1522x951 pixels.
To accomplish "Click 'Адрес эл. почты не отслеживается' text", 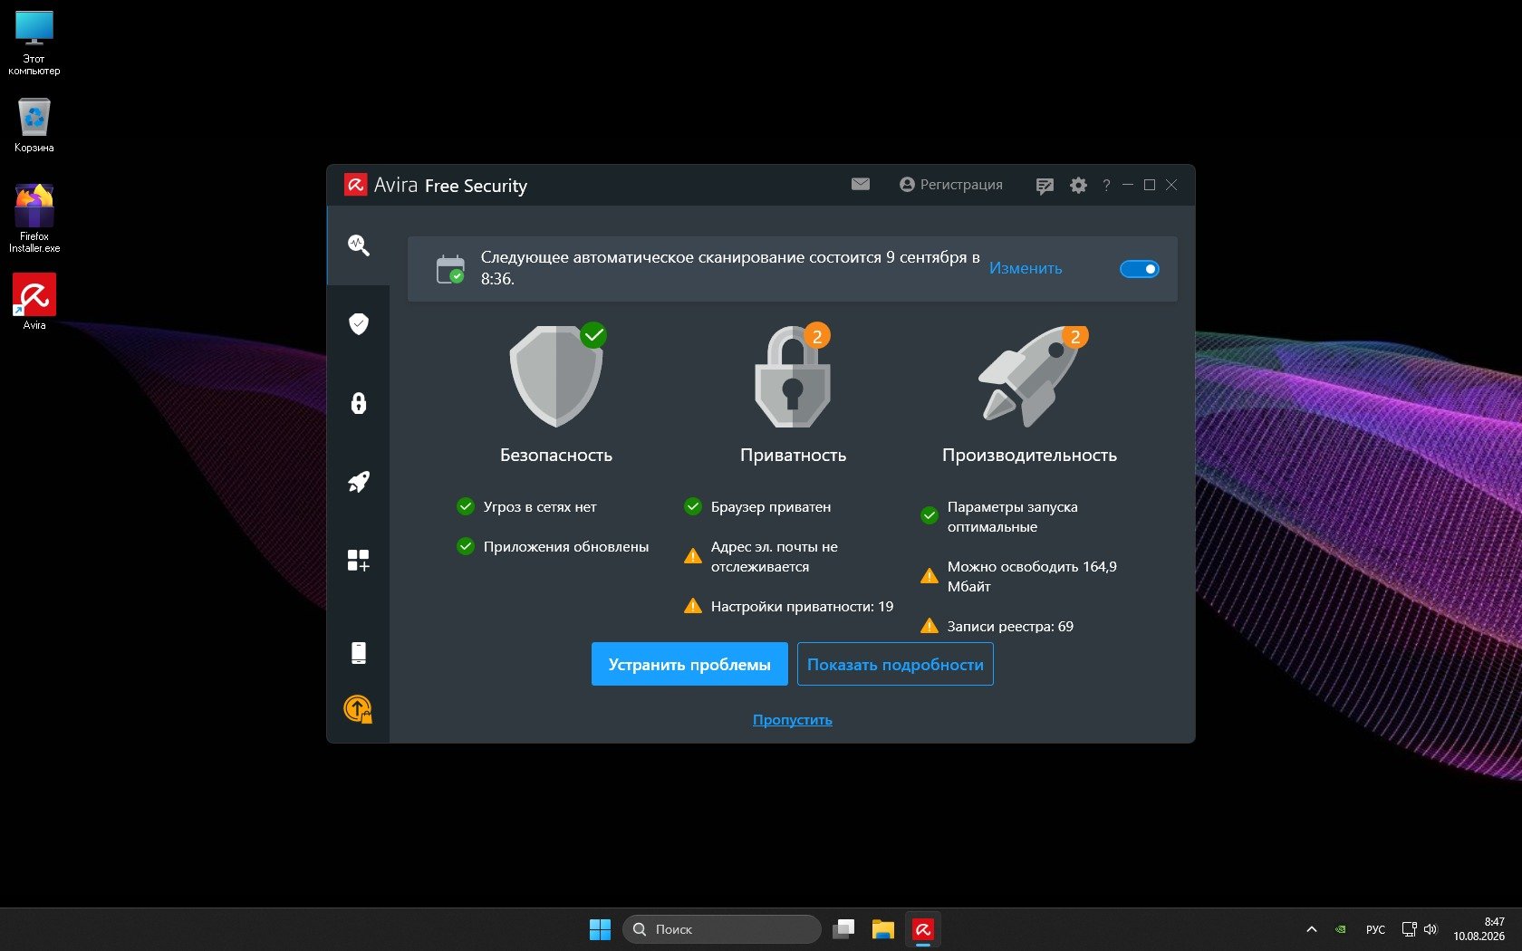I will pos(775,556).
